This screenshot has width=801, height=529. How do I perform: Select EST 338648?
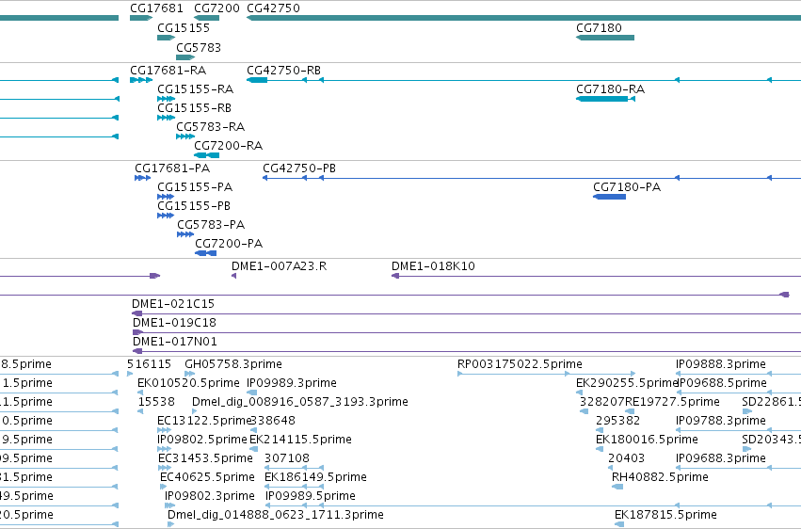point(253,430)
